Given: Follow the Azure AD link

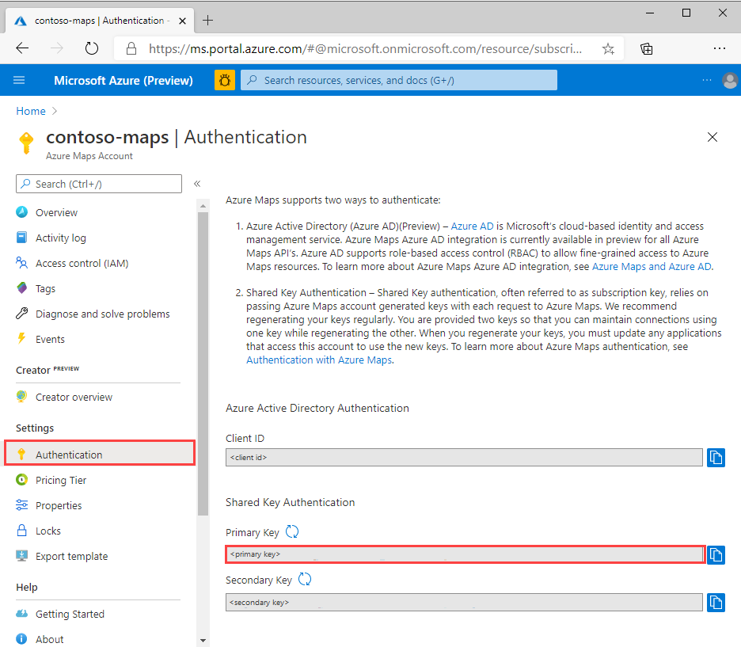Looking at the screenshot, I should point(472,226).
